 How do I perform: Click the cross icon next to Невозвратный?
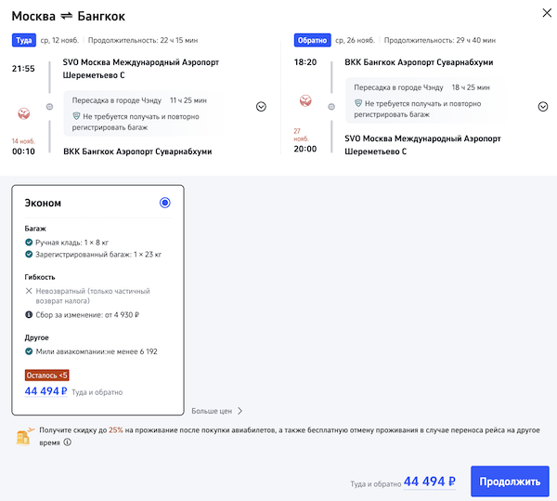[x=29, y=291]
